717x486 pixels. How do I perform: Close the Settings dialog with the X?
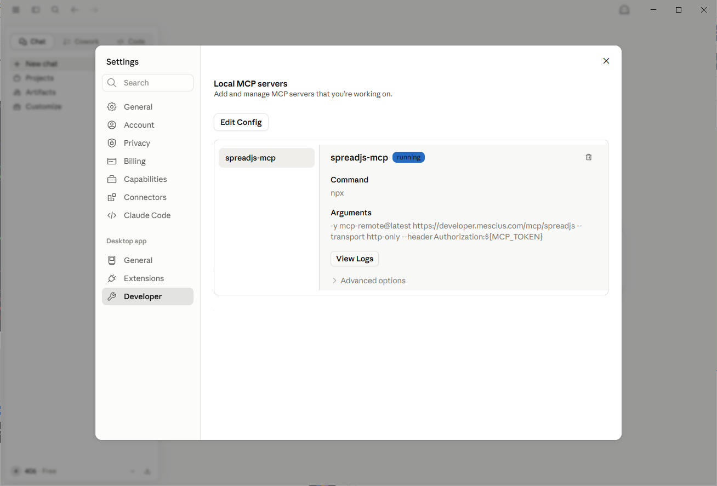click(x=606, y=61)
